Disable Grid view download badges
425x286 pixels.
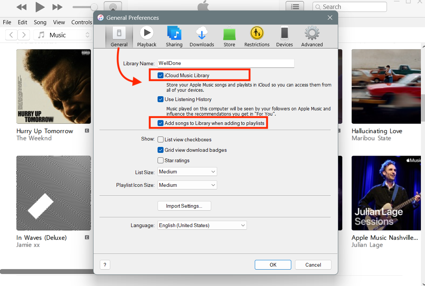(161, 150)
